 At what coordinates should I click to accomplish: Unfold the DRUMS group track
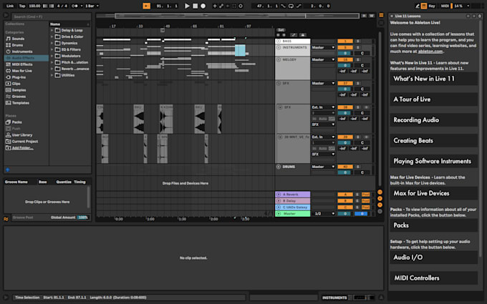[x=279, y=167]
